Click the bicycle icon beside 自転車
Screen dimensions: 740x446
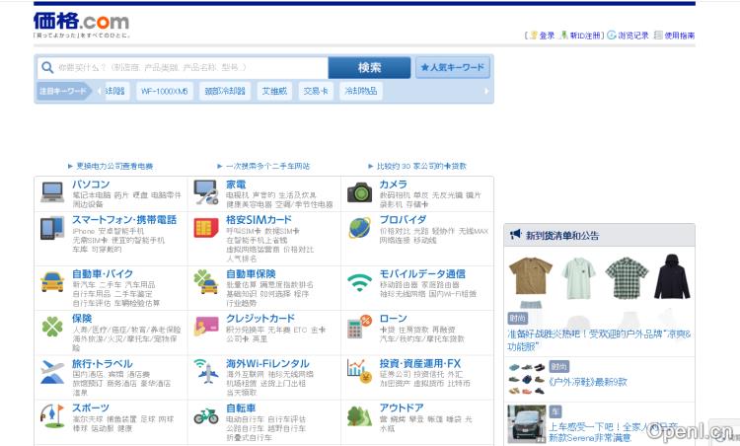tap(206, 415)
